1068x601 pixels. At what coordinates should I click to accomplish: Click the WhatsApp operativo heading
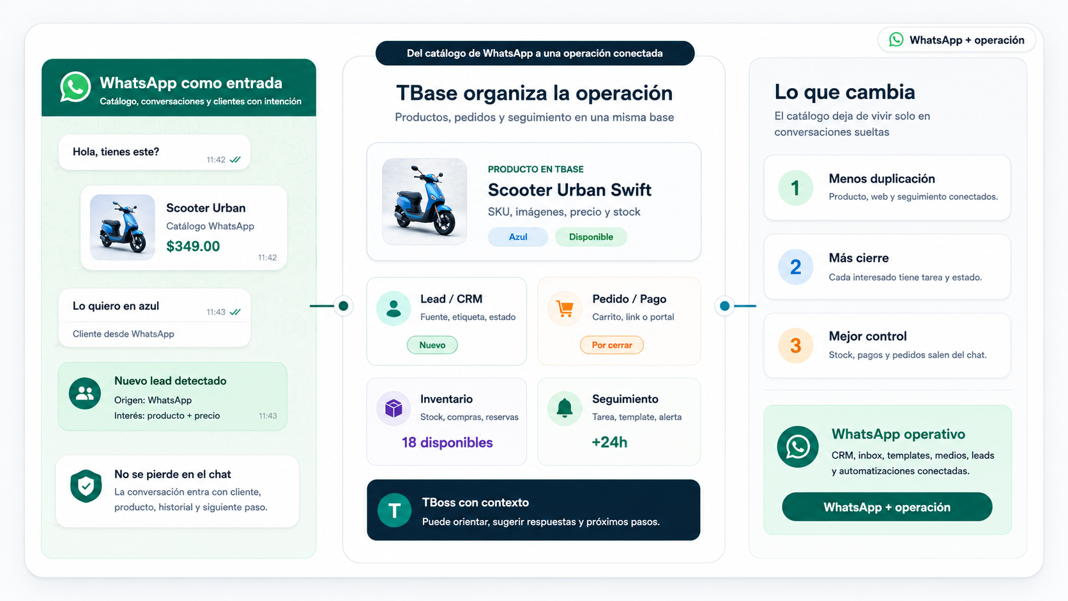(x=899, y=434)
